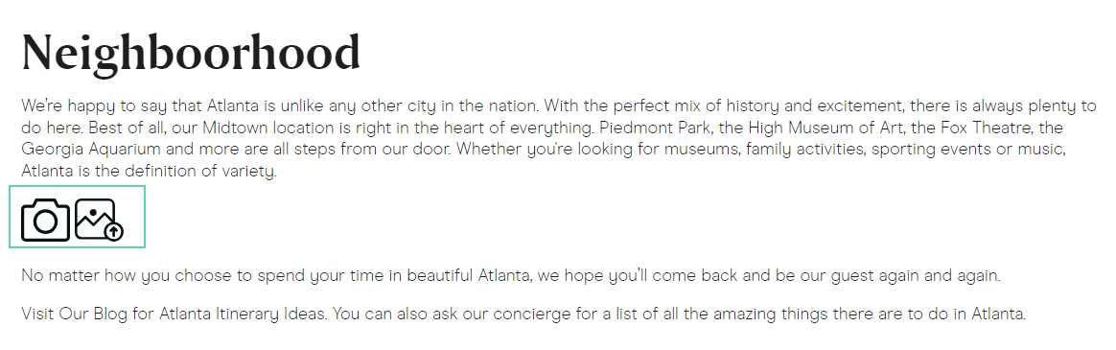
Task: Click the Midtown location phrase
Action: pyautogui.click(x=260, y=128)
